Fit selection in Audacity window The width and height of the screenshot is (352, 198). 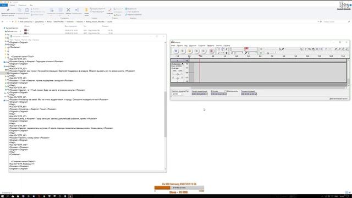(343, 49)
